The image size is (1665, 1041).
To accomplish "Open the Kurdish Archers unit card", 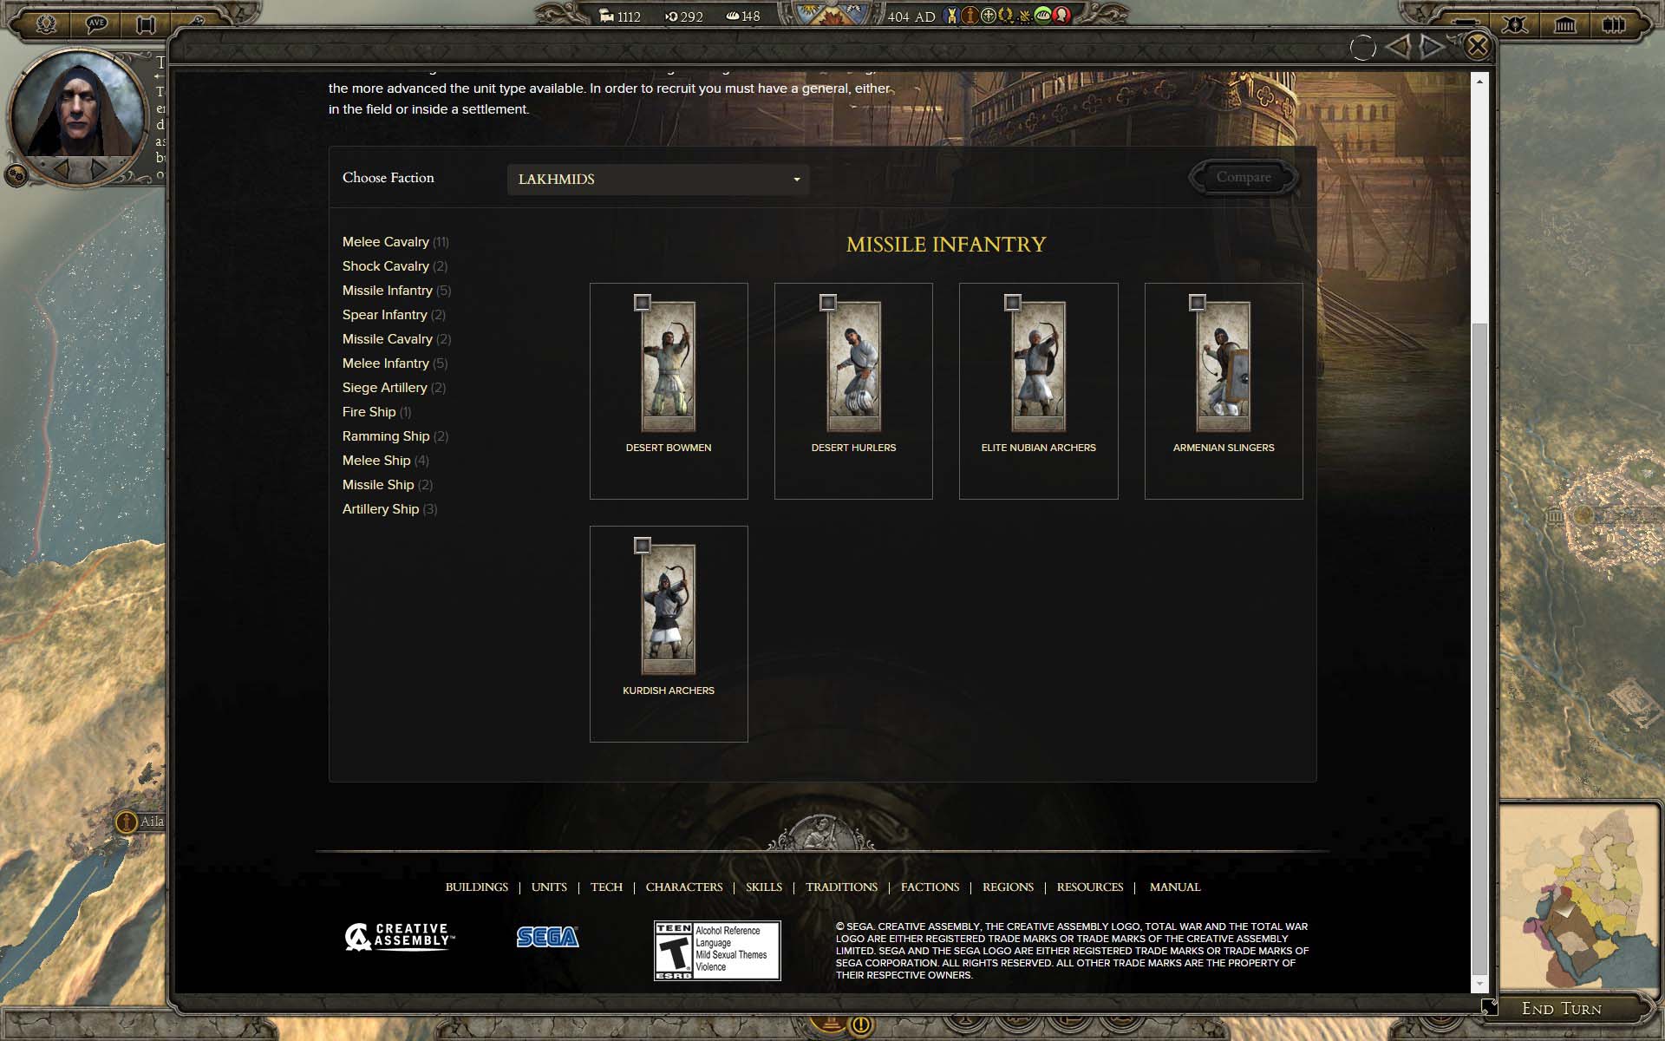I will 669,634.
